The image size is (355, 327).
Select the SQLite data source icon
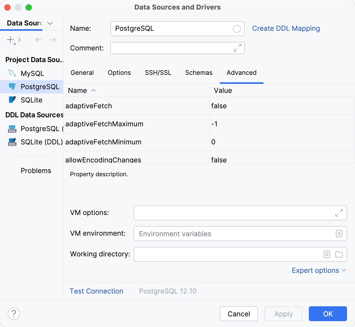pos(12,100)
